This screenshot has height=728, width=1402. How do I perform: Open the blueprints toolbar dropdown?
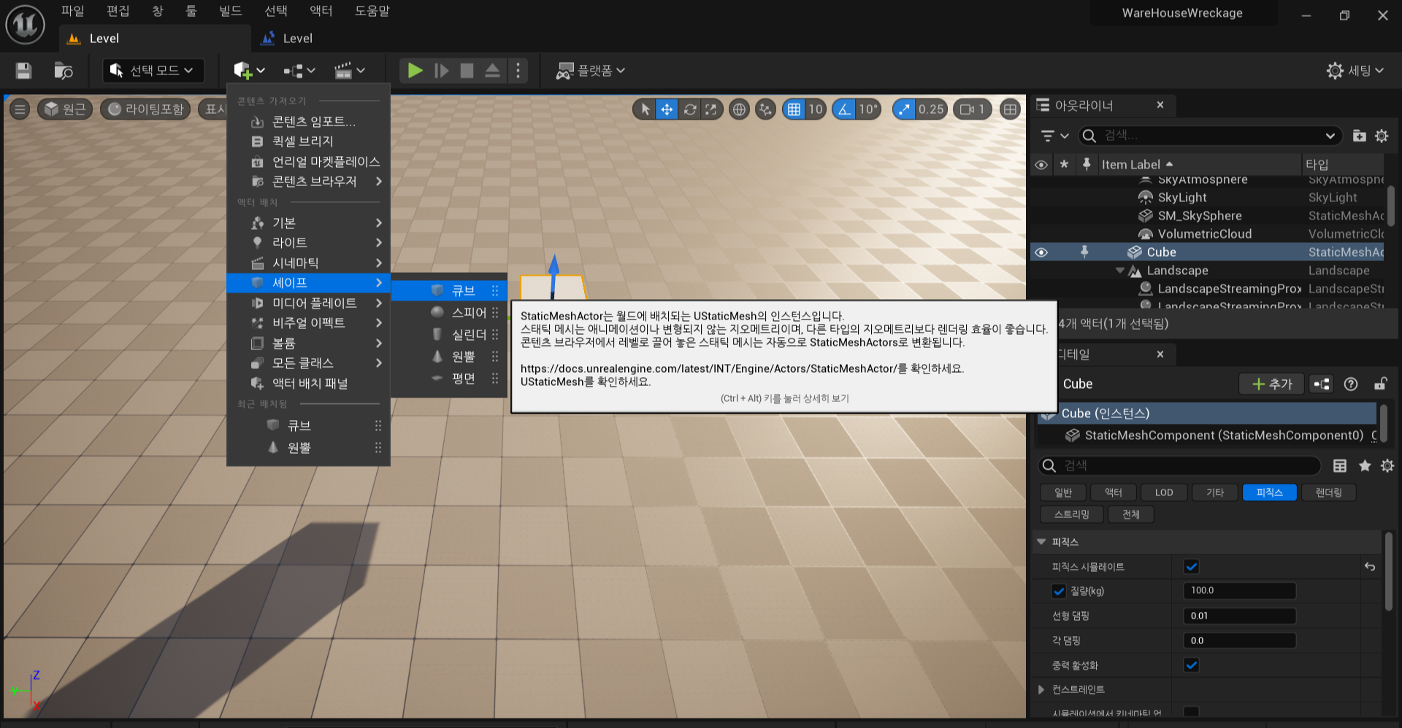click(299, 70)
